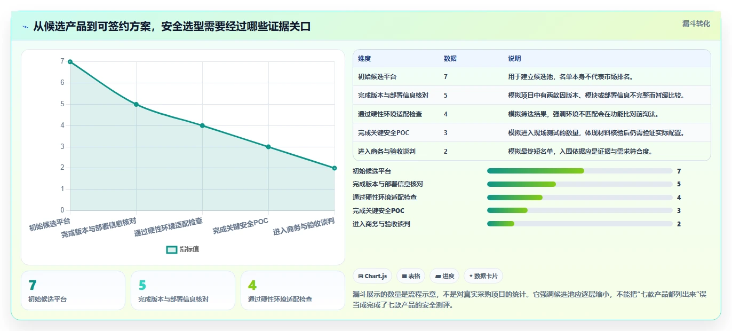
Task: Click the 初始候选平台 x-axis label in chart
Action: (x=50, y=224)
